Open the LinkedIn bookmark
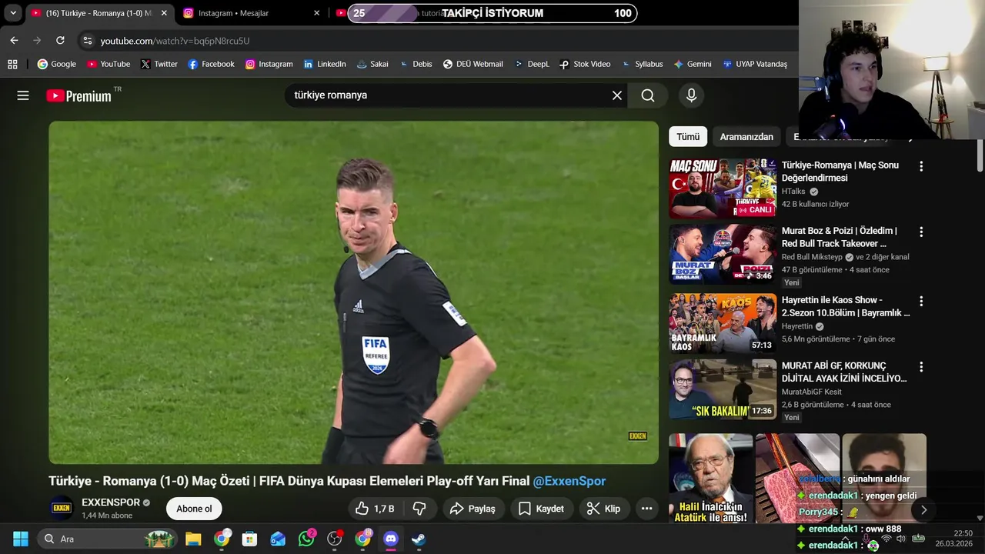 pos(325,64)
